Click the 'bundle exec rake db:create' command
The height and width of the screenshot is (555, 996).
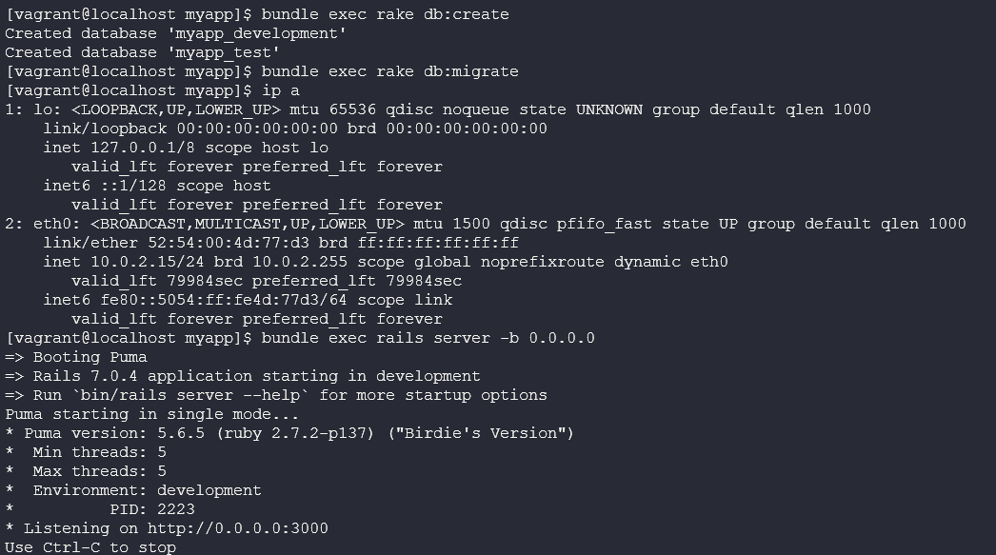[x=385, y=14]
